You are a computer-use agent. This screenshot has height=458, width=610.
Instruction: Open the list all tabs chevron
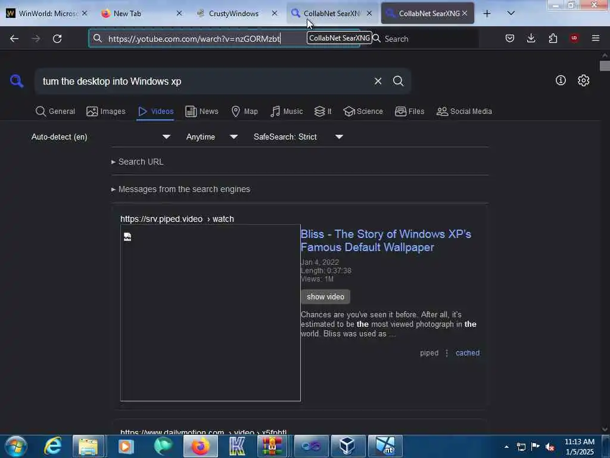tap(511, 13)
